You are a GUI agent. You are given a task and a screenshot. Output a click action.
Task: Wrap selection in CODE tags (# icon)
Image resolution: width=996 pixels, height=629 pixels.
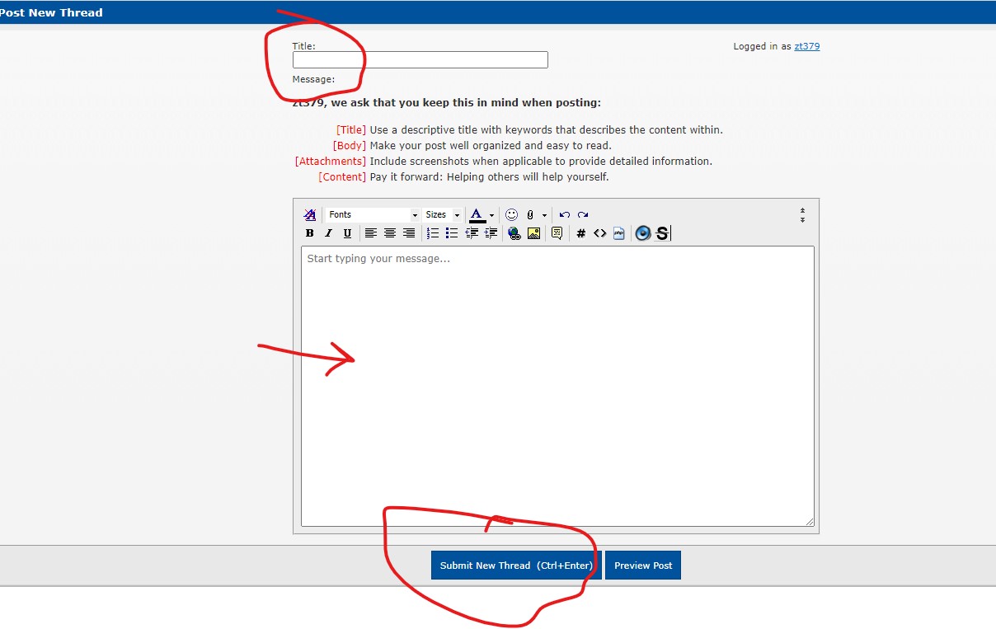tap(580, 233)
